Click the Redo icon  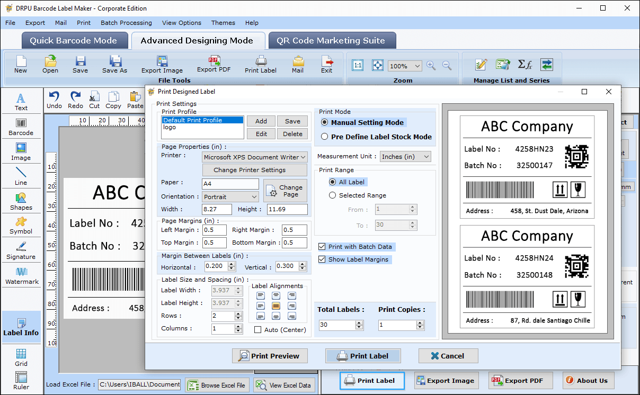coord(75,99)
